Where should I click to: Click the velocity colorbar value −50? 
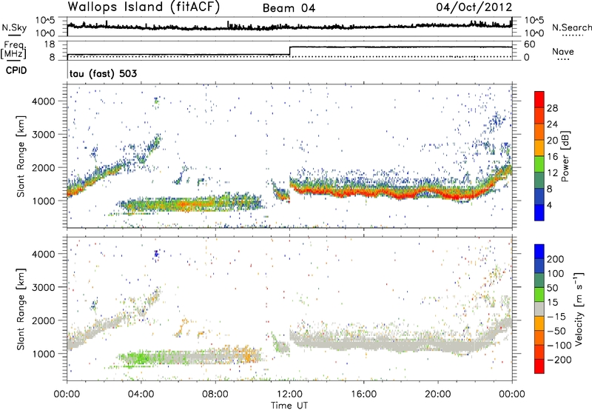[x=556, y=331]
